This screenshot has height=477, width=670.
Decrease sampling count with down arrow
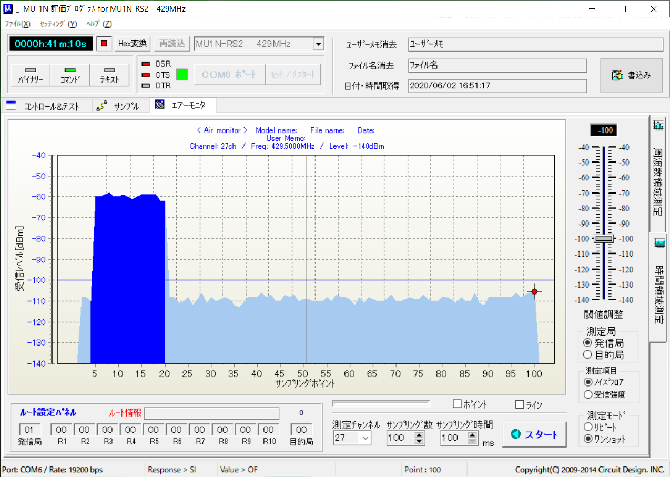click(419, 441)
